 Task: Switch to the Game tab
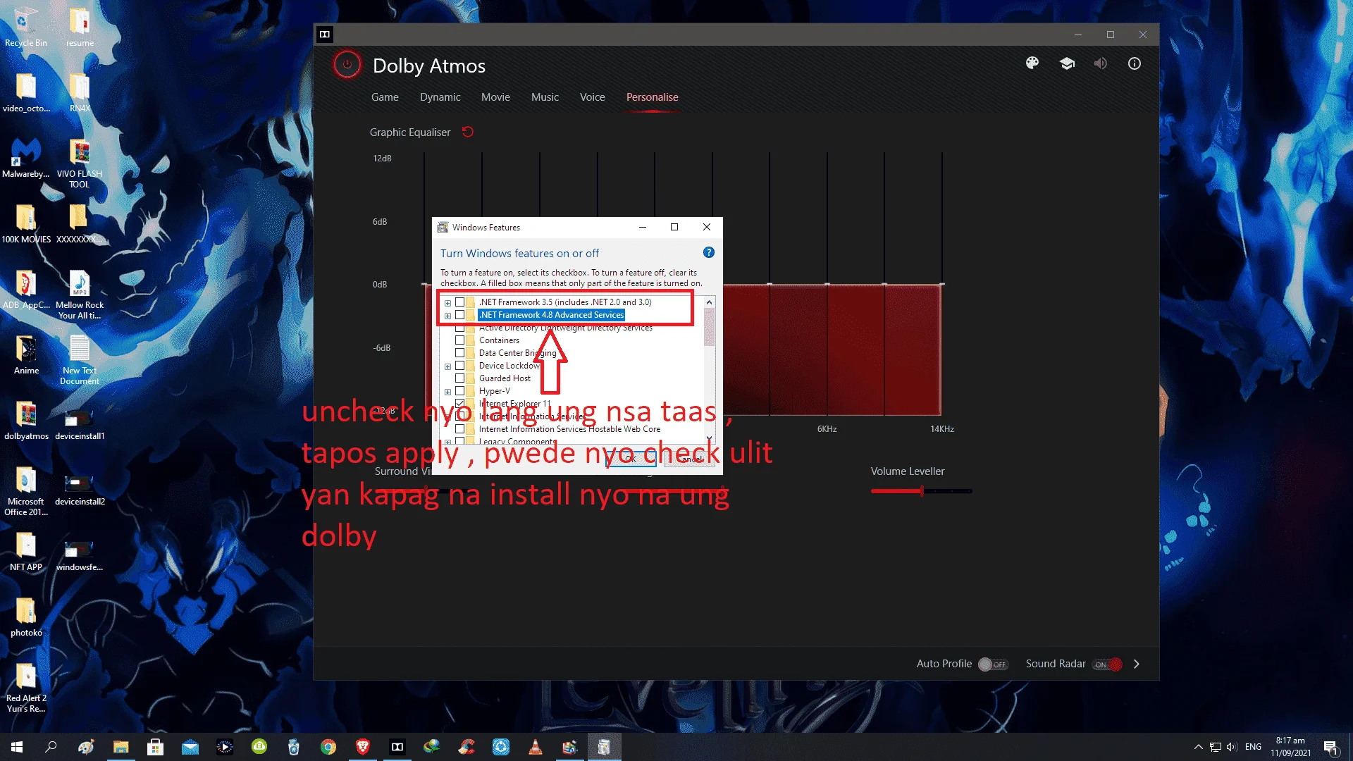tap(385, 97)
